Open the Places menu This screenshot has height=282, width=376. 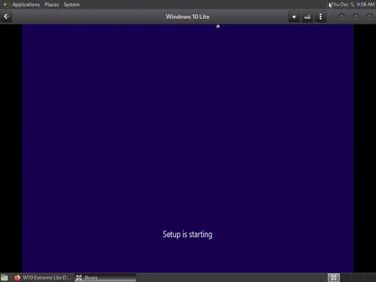tap(51, 4)
